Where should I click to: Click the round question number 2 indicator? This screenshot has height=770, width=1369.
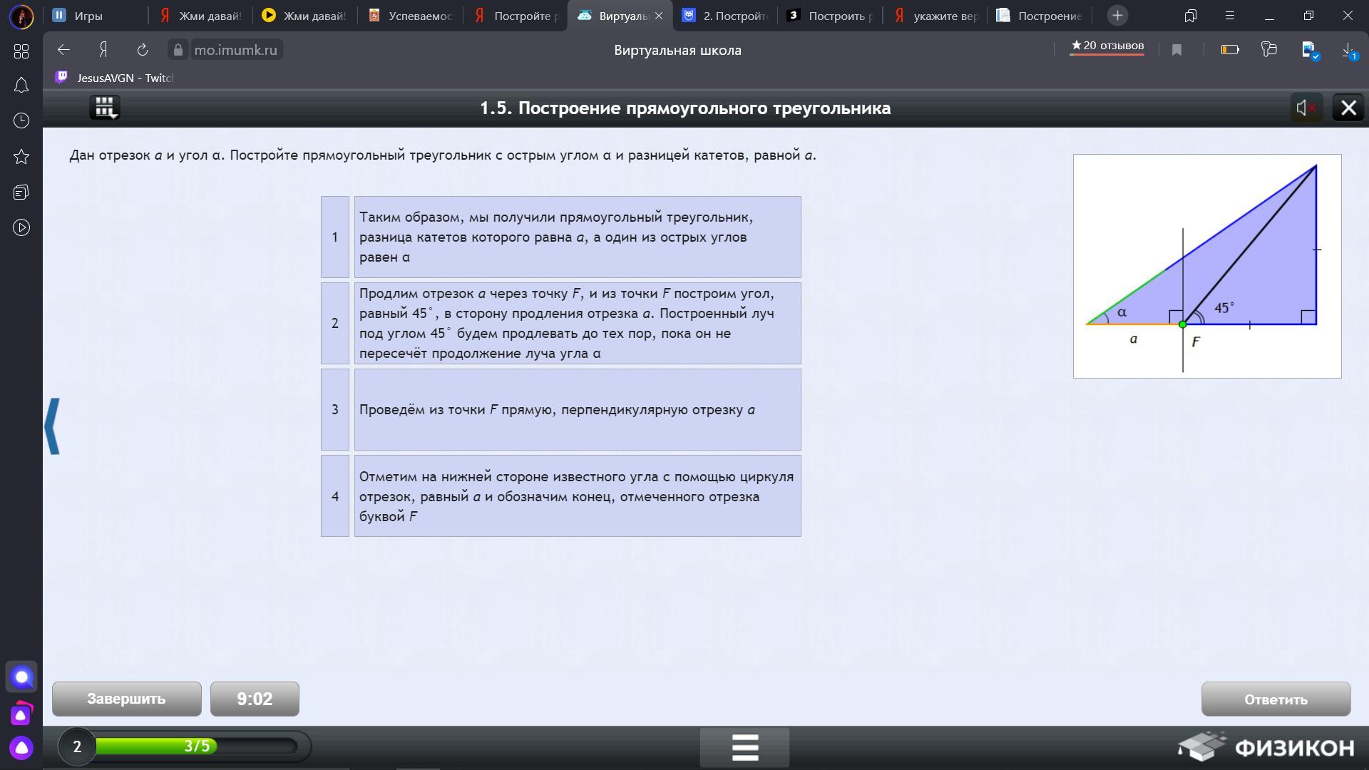pyautogui.click(x=77, y=746)
